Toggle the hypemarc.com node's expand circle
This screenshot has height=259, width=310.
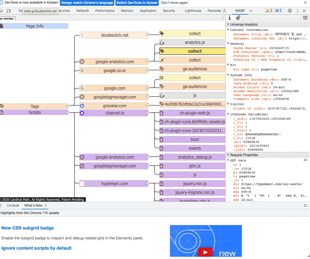pos(147,183)
